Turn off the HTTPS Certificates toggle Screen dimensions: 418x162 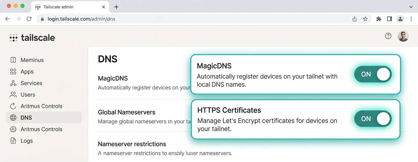pyautogui.click(x=373, y=119)
